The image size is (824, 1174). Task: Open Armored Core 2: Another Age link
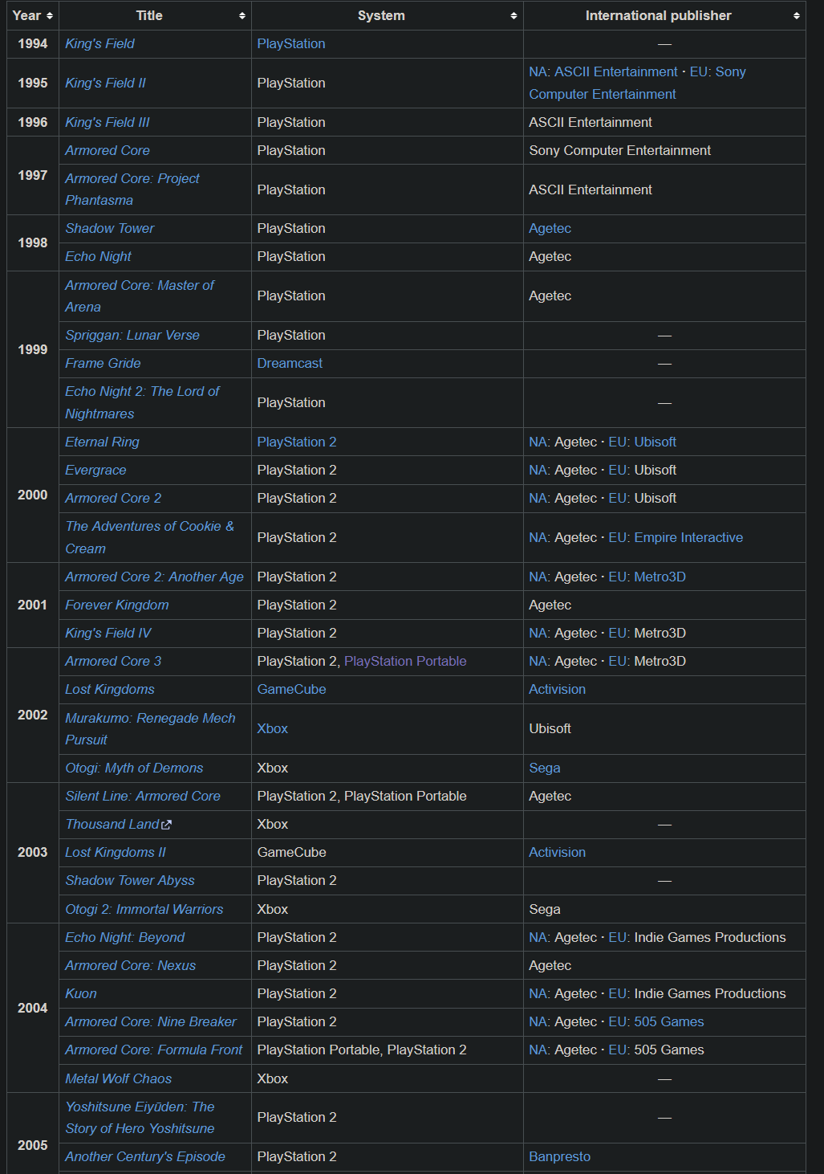pos(154,577)
